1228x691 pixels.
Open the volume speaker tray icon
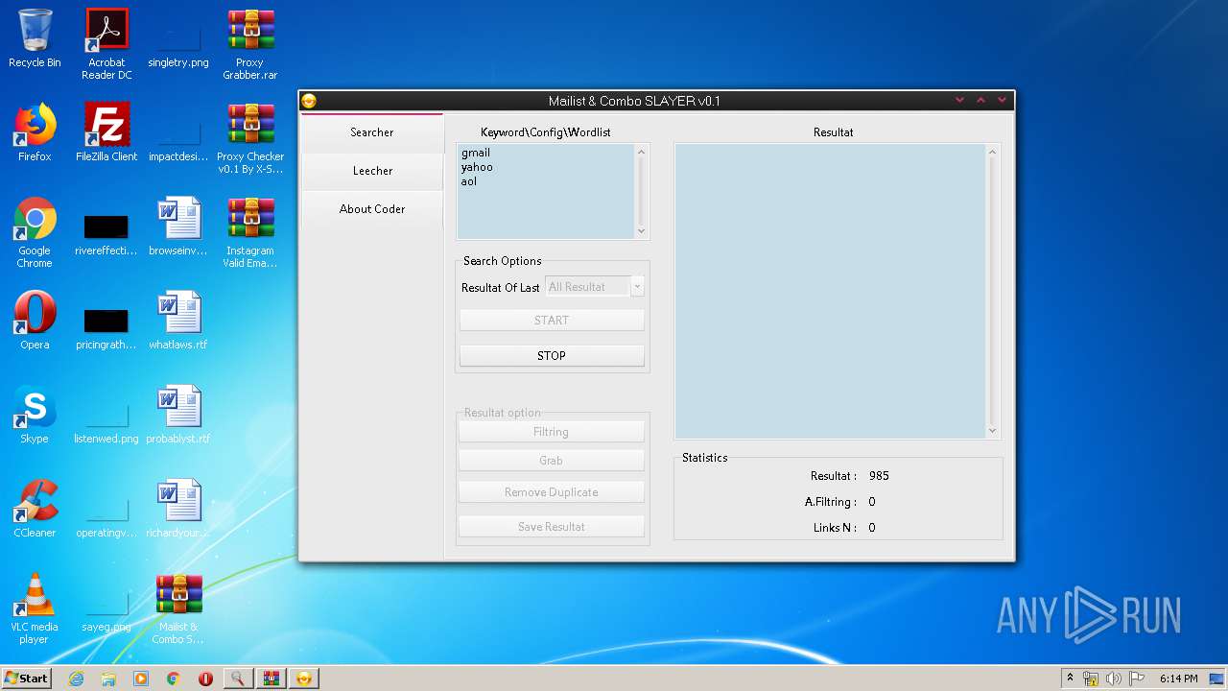[1114, 679]
